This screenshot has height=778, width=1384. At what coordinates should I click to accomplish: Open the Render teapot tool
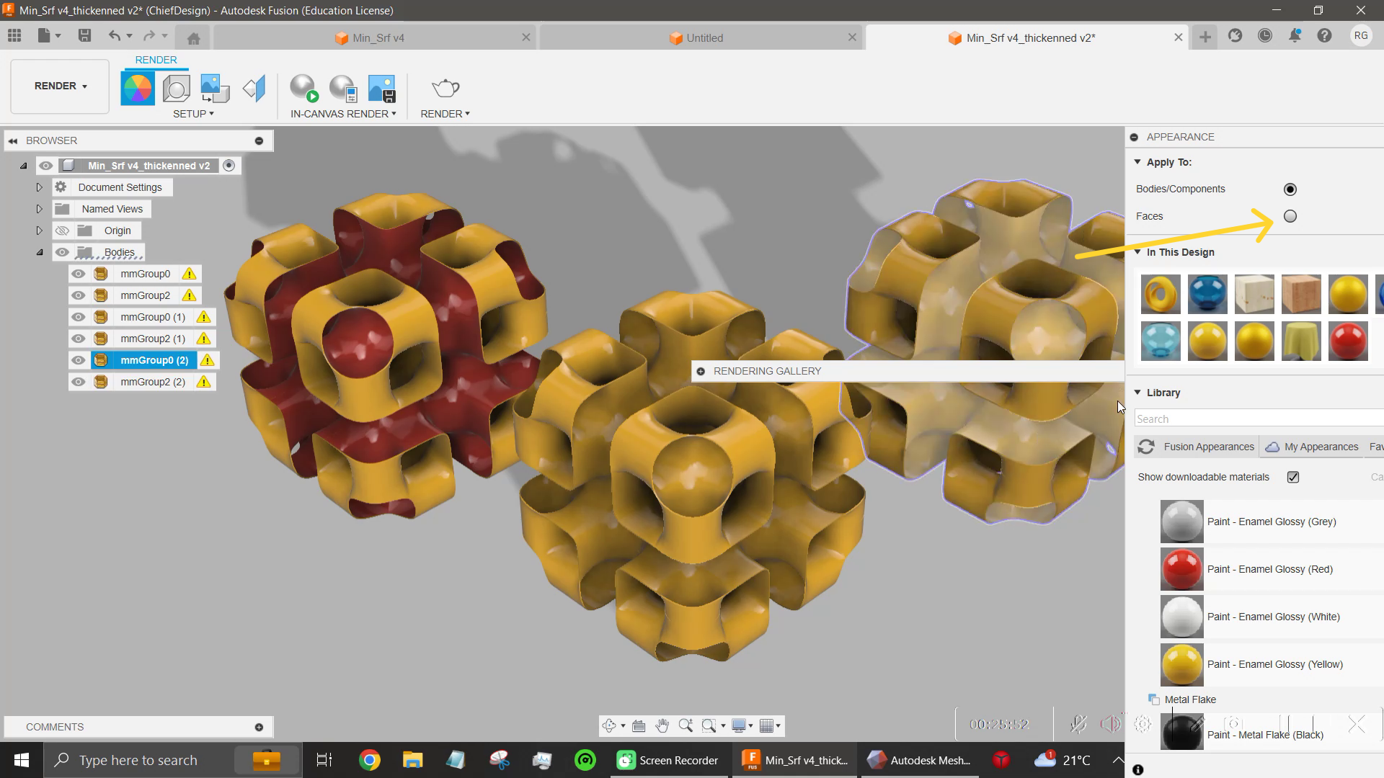click(445, 89)
